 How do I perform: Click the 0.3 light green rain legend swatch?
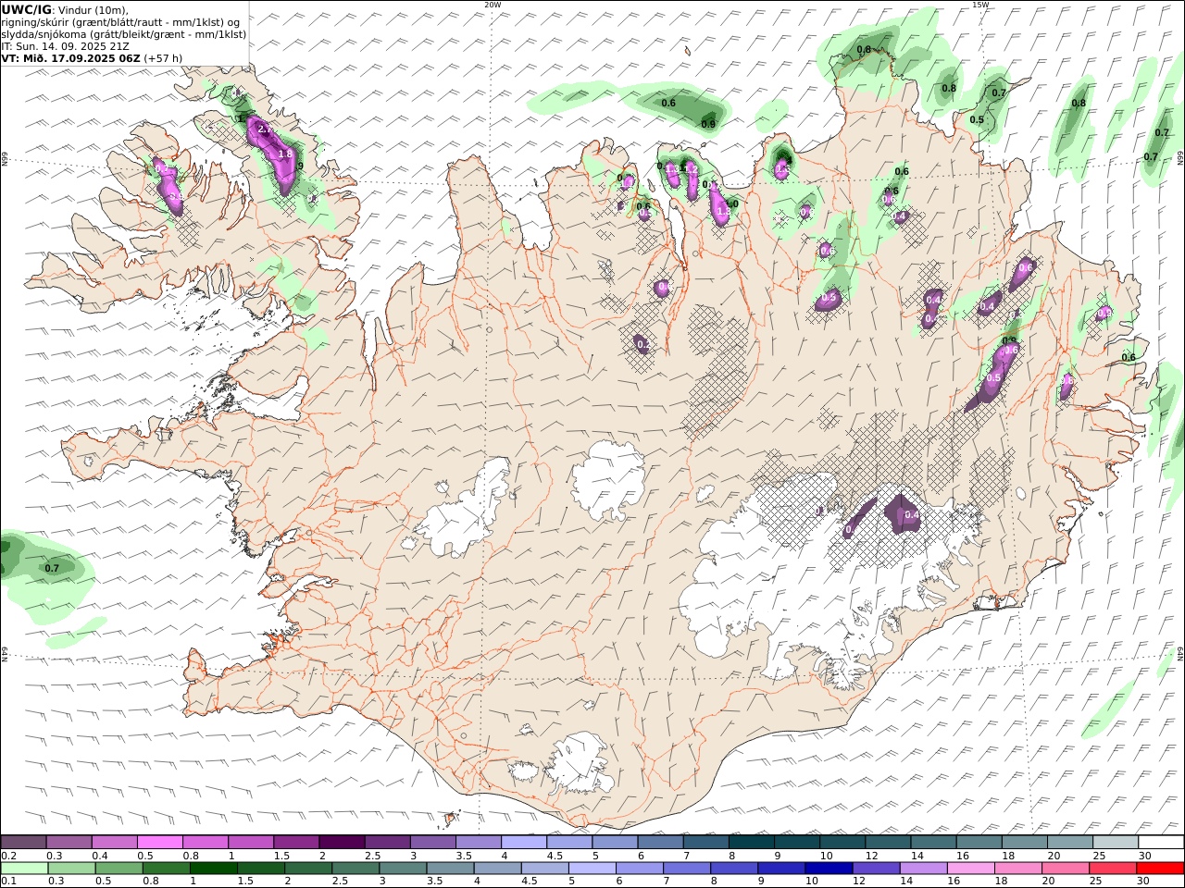pos(72,869)
